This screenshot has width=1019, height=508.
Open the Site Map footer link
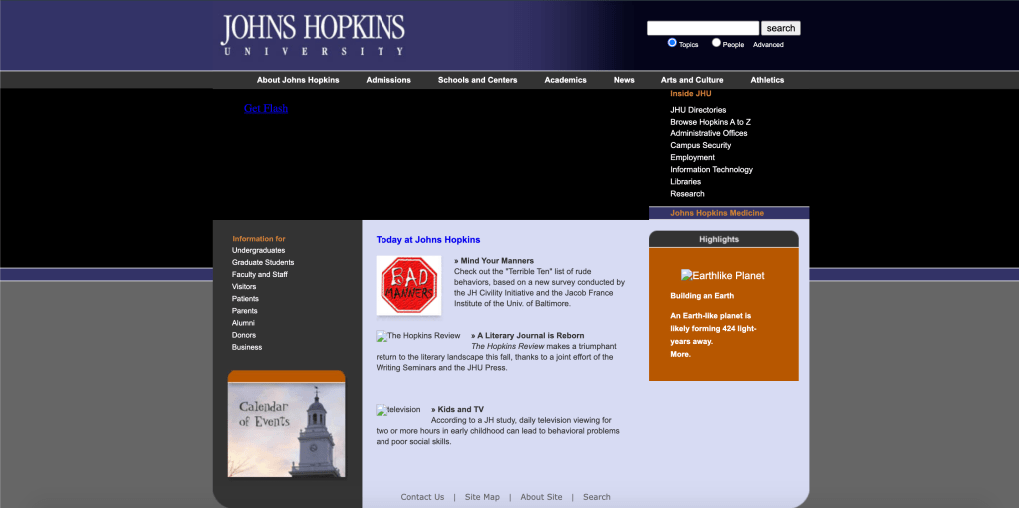pos(482,497)
